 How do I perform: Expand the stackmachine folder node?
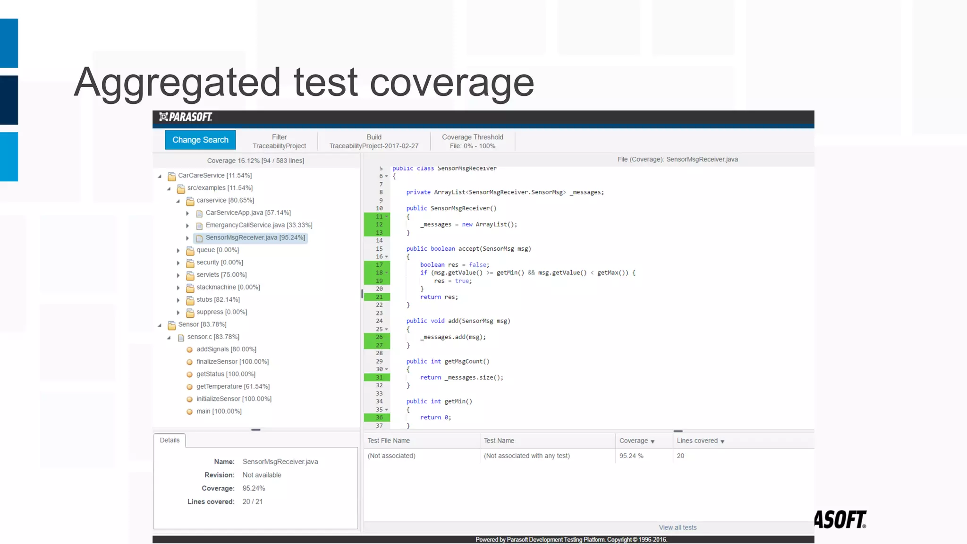click(x=178, y=288)
